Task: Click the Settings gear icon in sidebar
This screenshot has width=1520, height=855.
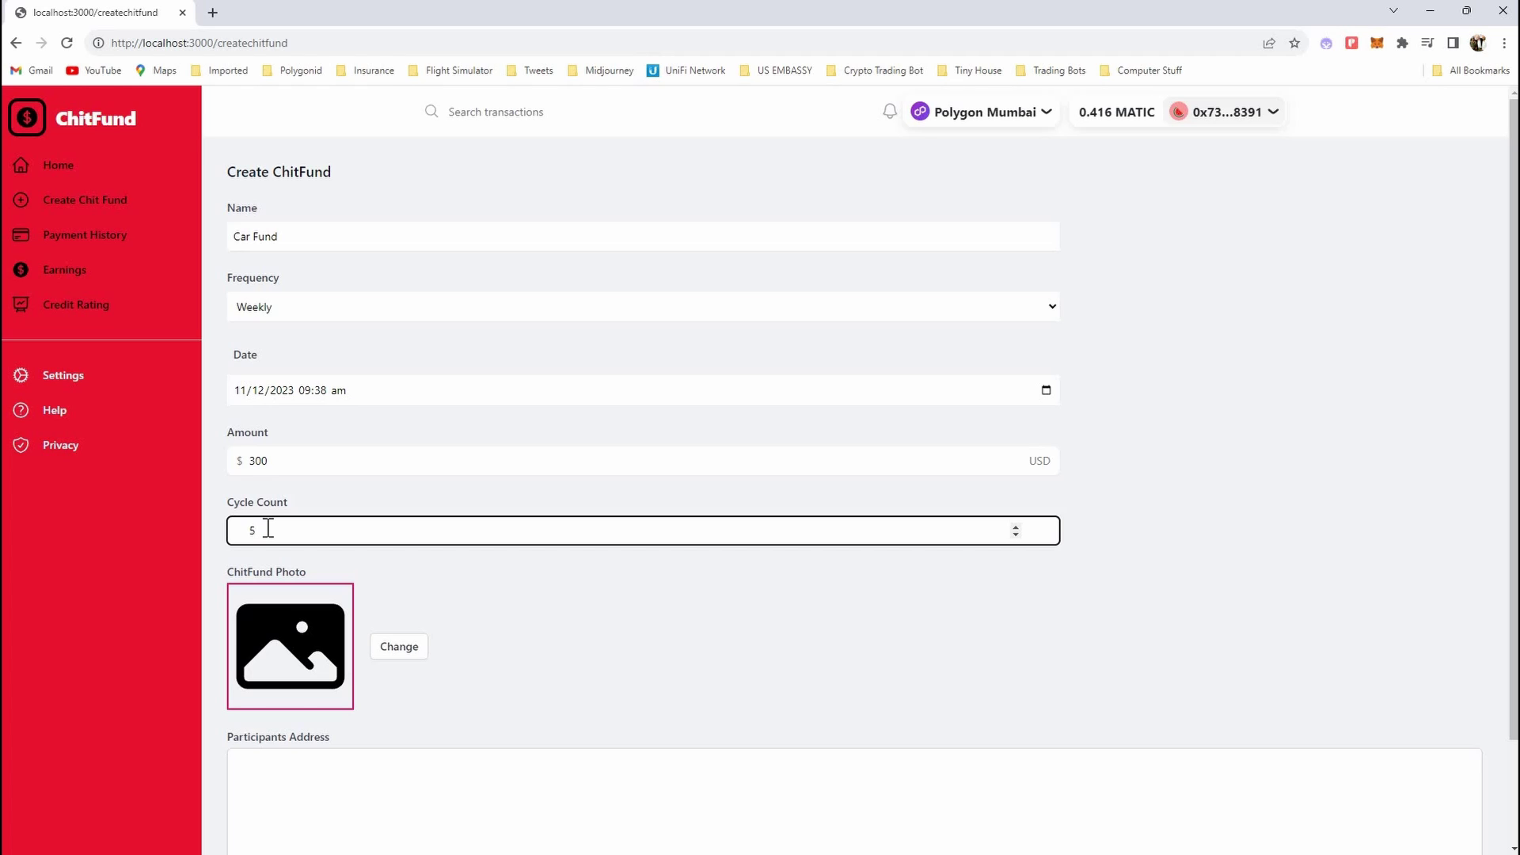Action: click(x=21, y=375)
